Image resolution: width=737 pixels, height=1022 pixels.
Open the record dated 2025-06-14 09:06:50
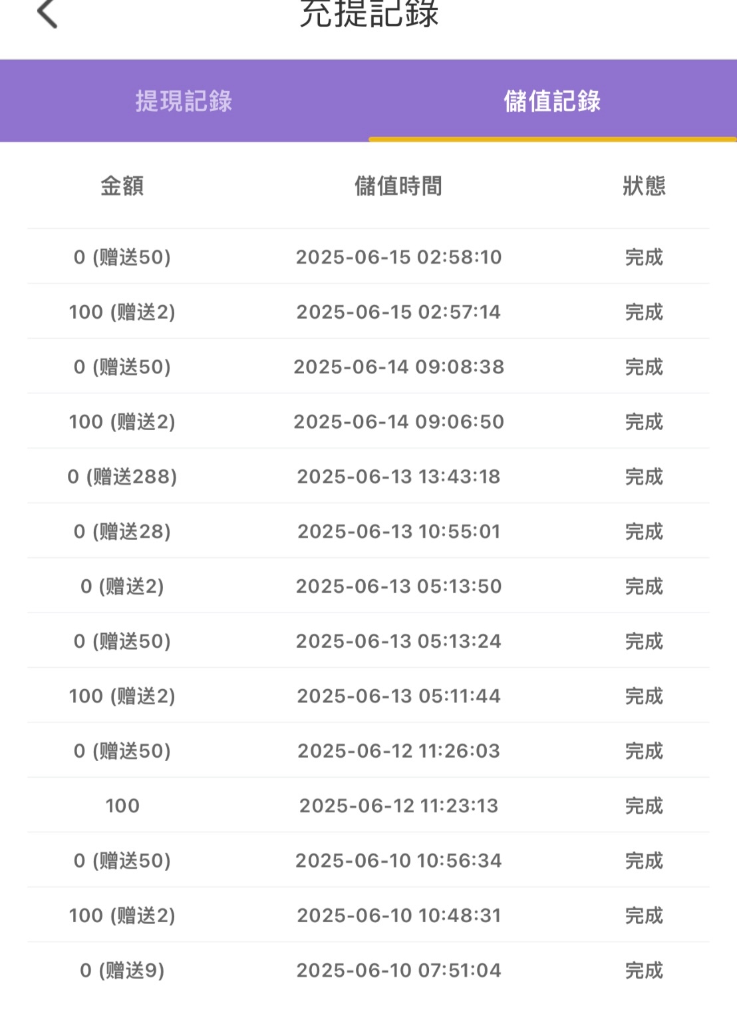pyautogui.click(x=368, y=421)
